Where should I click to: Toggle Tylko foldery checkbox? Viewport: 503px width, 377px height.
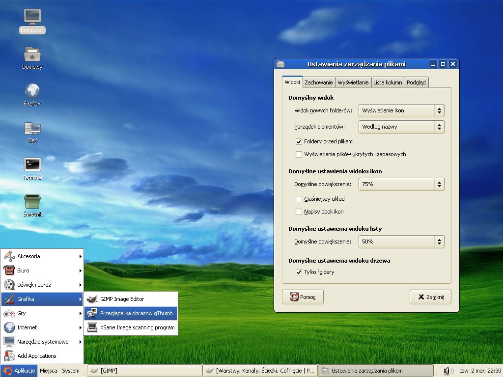tap(299, 272)
